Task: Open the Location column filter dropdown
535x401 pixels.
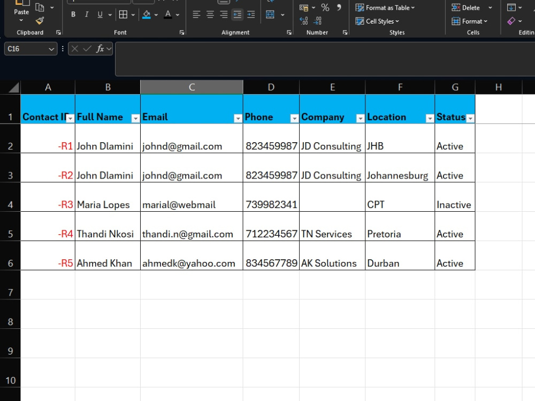Action: click(x=430, y=118)
